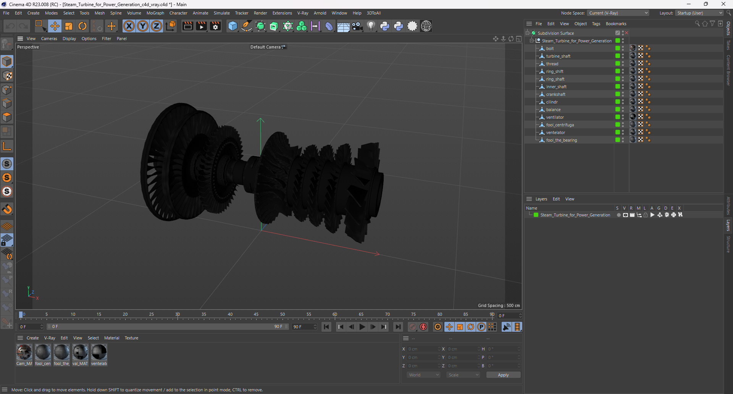The image size is (733, 394).
Task: Open the MoGraph menu
Action: tap(155, 13)
